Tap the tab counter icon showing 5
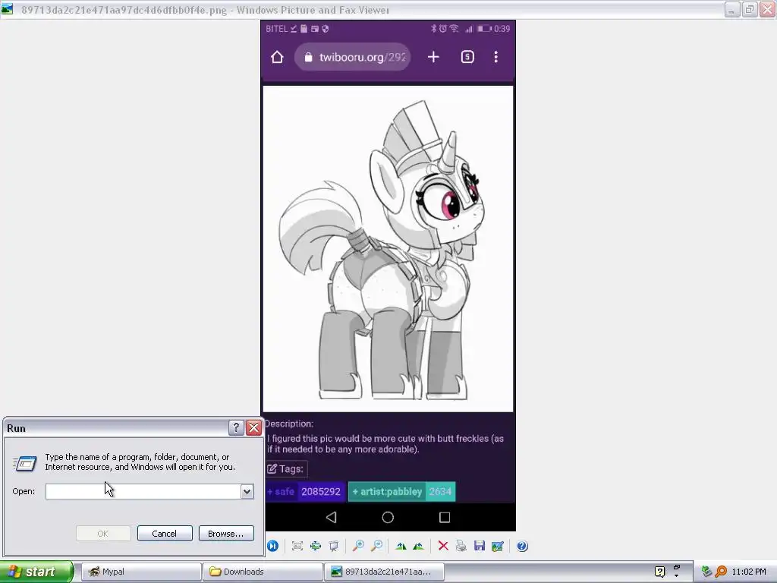The width and height of the screenshot is (777, 583). (x=467, y=57)
